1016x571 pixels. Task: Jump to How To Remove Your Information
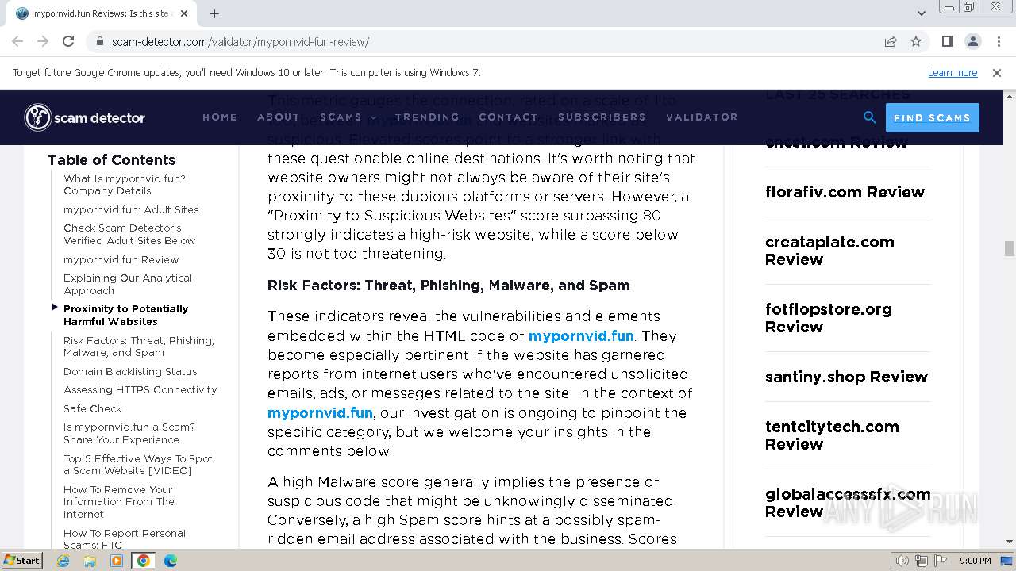tap(119, 502)
